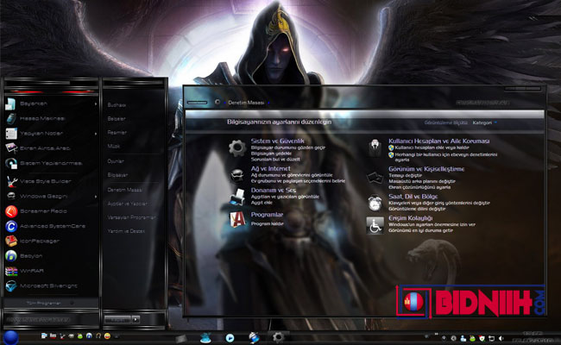The width and height of the screenshot is (561, 345).
Task: Launch Screamer Radio red icon
Action: (x=10, y=211)
